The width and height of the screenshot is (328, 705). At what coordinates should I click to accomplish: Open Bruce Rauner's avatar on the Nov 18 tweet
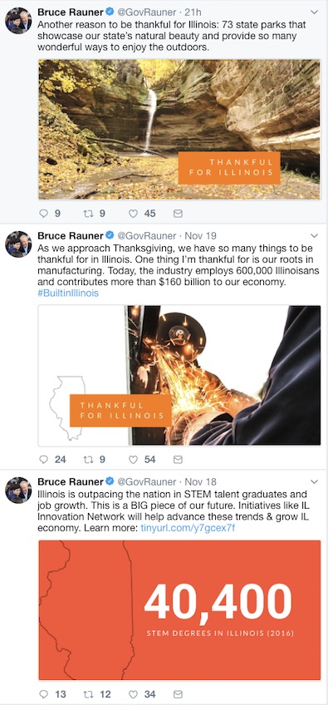pos(18,490)
